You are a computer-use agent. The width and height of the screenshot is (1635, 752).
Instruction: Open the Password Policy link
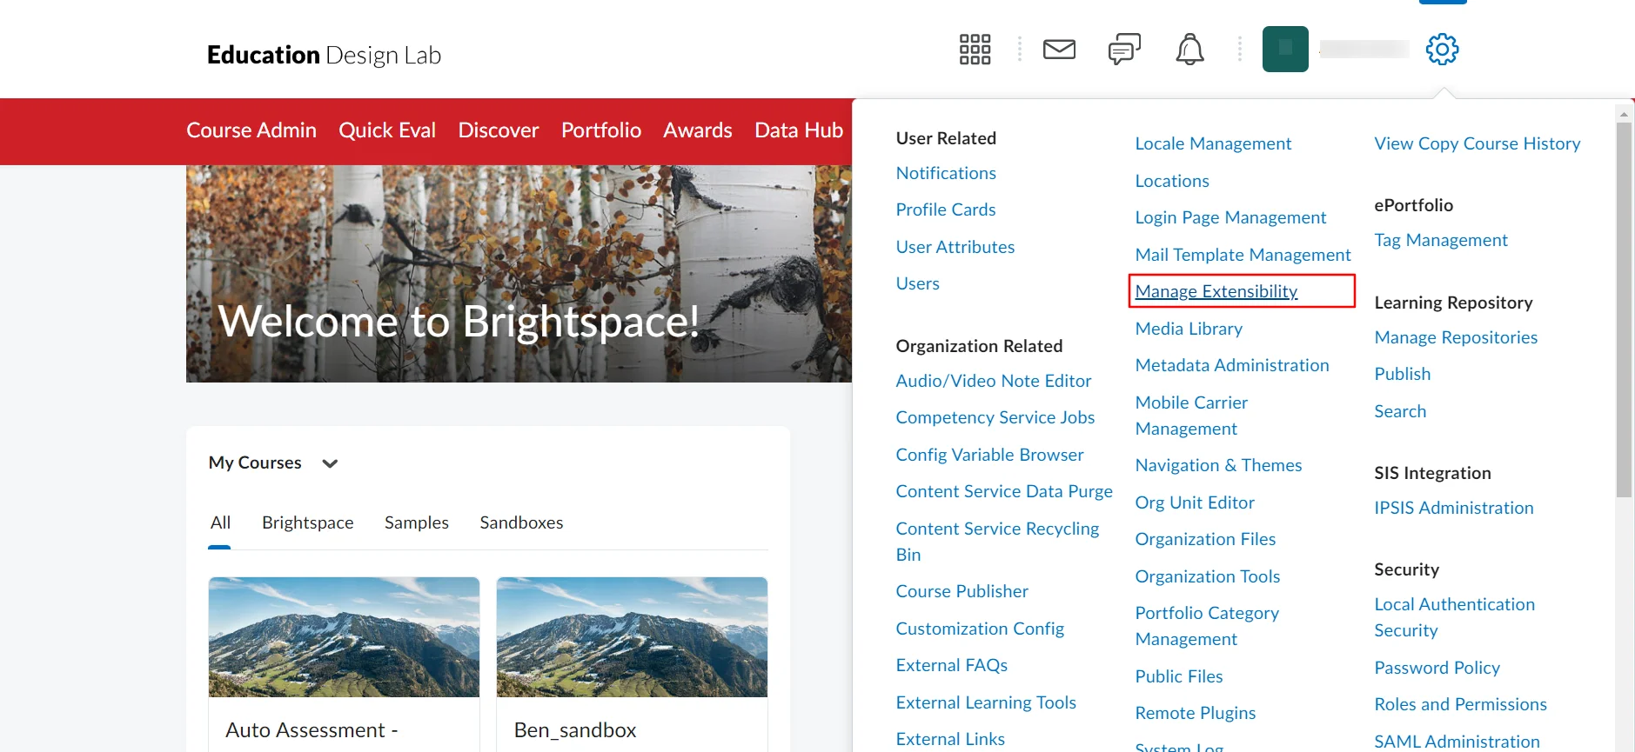(1437, 668)
